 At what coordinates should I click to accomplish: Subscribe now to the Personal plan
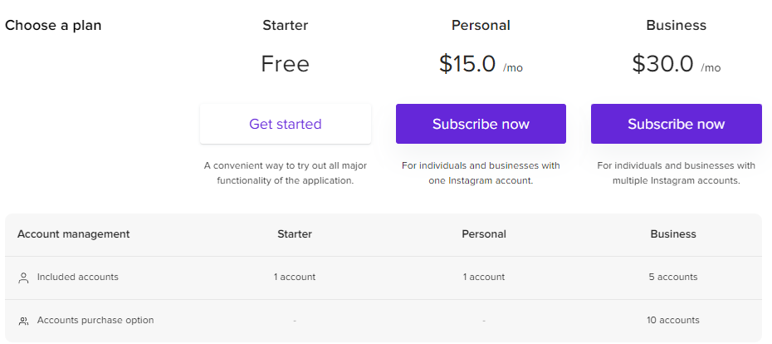481,124
